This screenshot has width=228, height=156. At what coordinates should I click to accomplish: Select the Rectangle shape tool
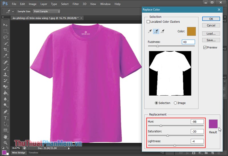coord(5,130)
